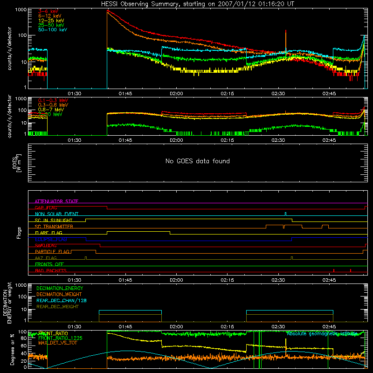Click the 02:45 tick under the Flags panel

click(329, 280)
